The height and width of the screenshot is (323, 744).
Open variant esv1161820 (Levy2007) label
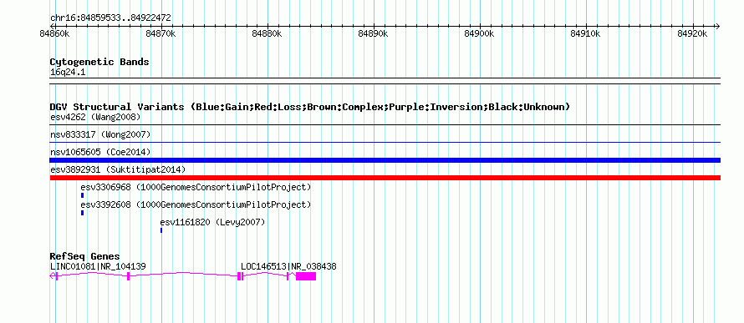coord(212,222)
